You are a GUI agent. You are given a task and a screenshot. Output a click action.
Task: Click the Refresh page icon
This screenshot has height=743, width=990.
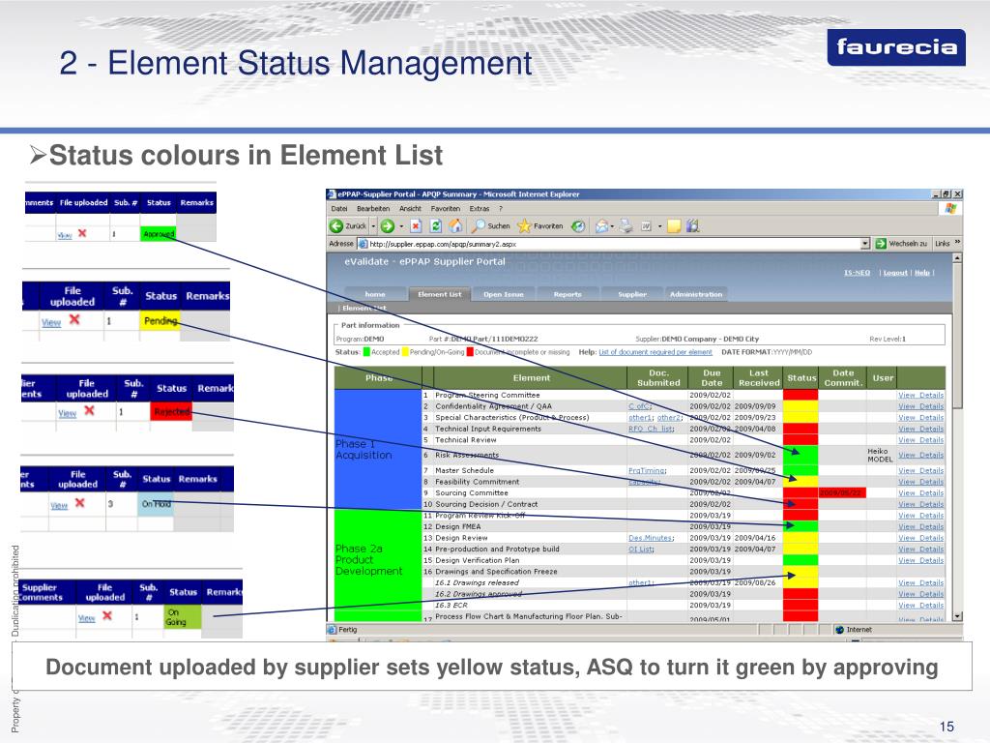tap(436, 225)
